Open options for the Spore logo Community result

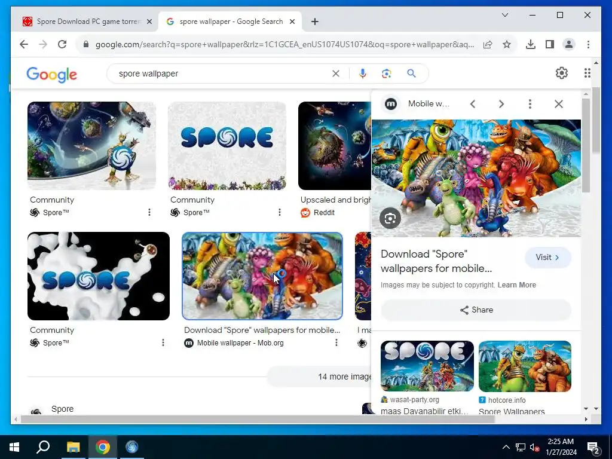tap(280, 212)
